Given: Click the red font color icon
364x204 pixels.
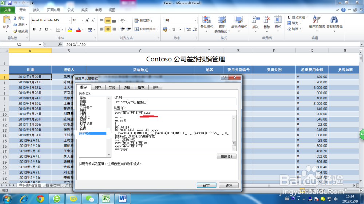Looking at the screenshot, I should (79, 29).
